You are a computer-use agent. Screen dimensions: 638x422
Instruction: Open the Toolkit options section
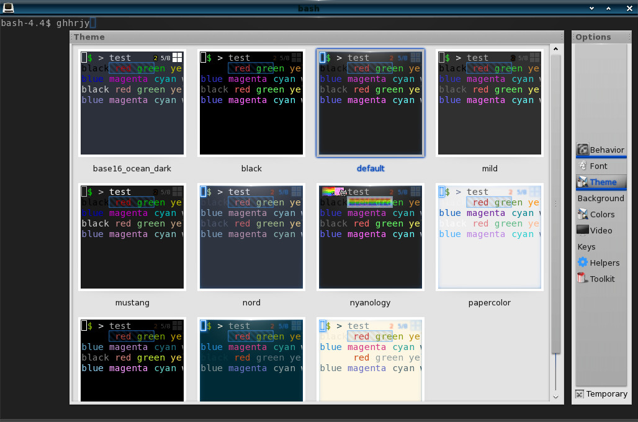601,279
